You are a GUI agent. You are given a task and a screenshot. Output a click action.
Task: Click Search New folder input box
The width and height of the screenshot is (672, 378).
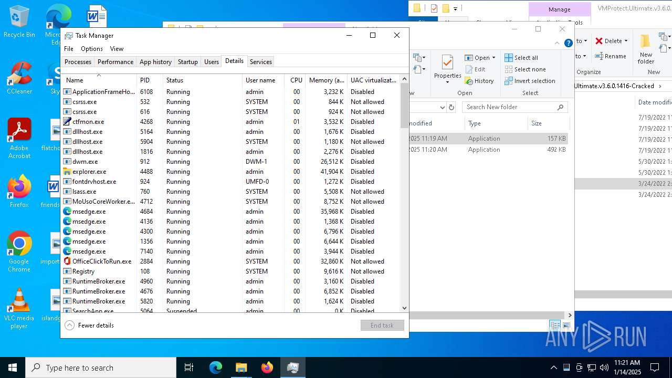tap(514, 107)
